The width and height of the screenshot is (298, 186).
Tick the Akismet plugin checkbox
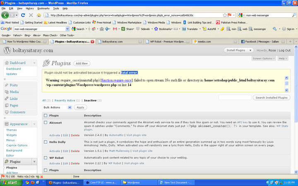[x=46, y=123]
